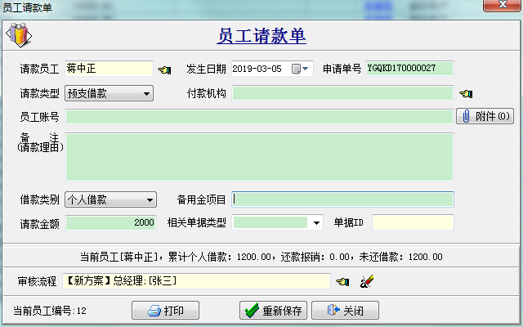Click the 关闭 close button
523x327 pixels.
(x=345, y=311)
